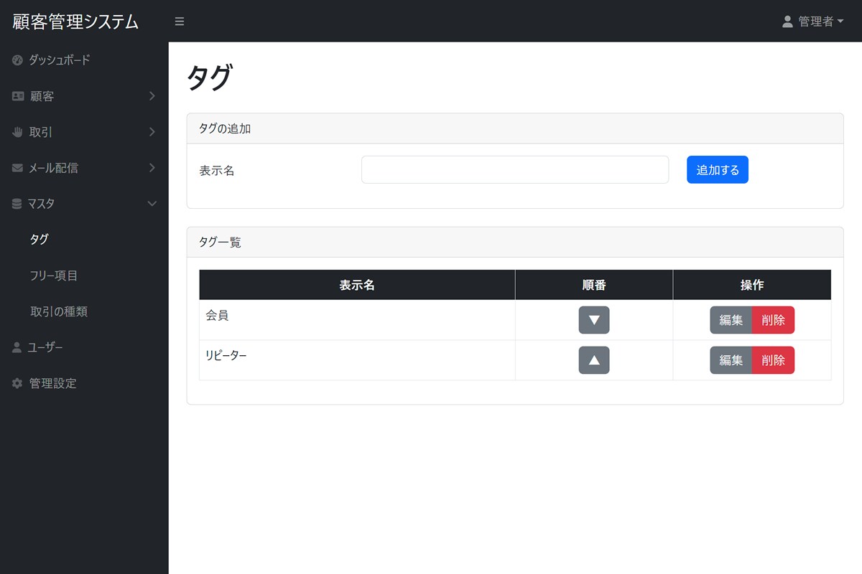This screenshot has width=862, height=574.
Task: Toggle the sidebar with the hamburger icon
Action: (180, 22)
